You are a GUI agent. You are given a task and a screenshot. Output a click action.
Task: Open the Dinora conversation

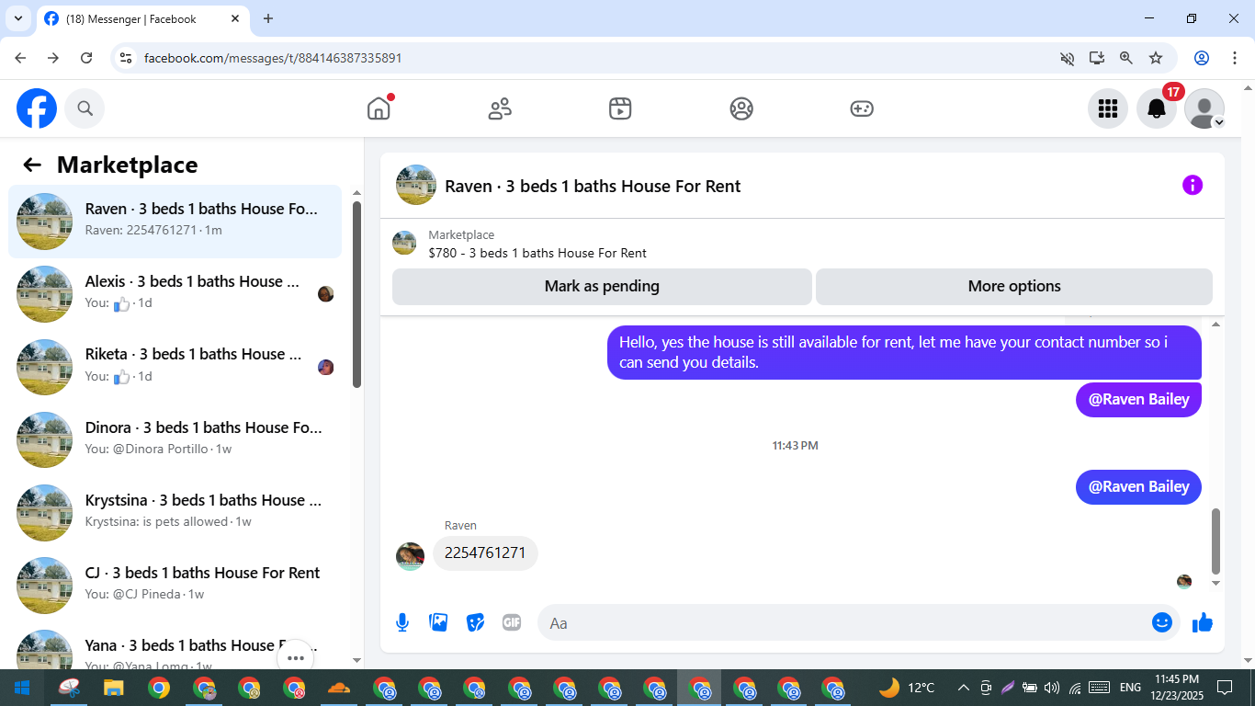click(175, 439)
